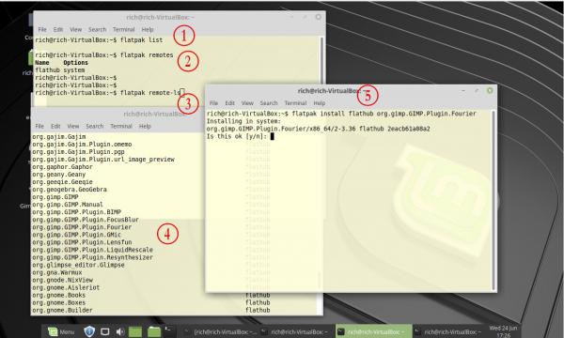Click the screen icon beside the shield

pyautogui.click(x=104, y=331)
